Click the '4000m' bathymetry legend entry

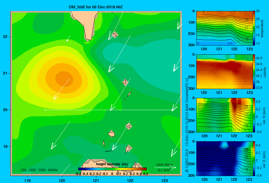53,170
